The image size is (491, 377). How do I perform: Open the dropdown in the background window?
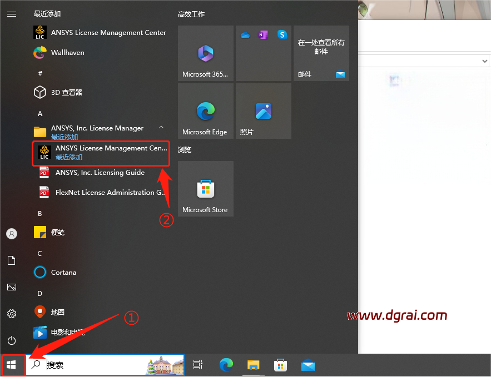(x=484, y=61)
